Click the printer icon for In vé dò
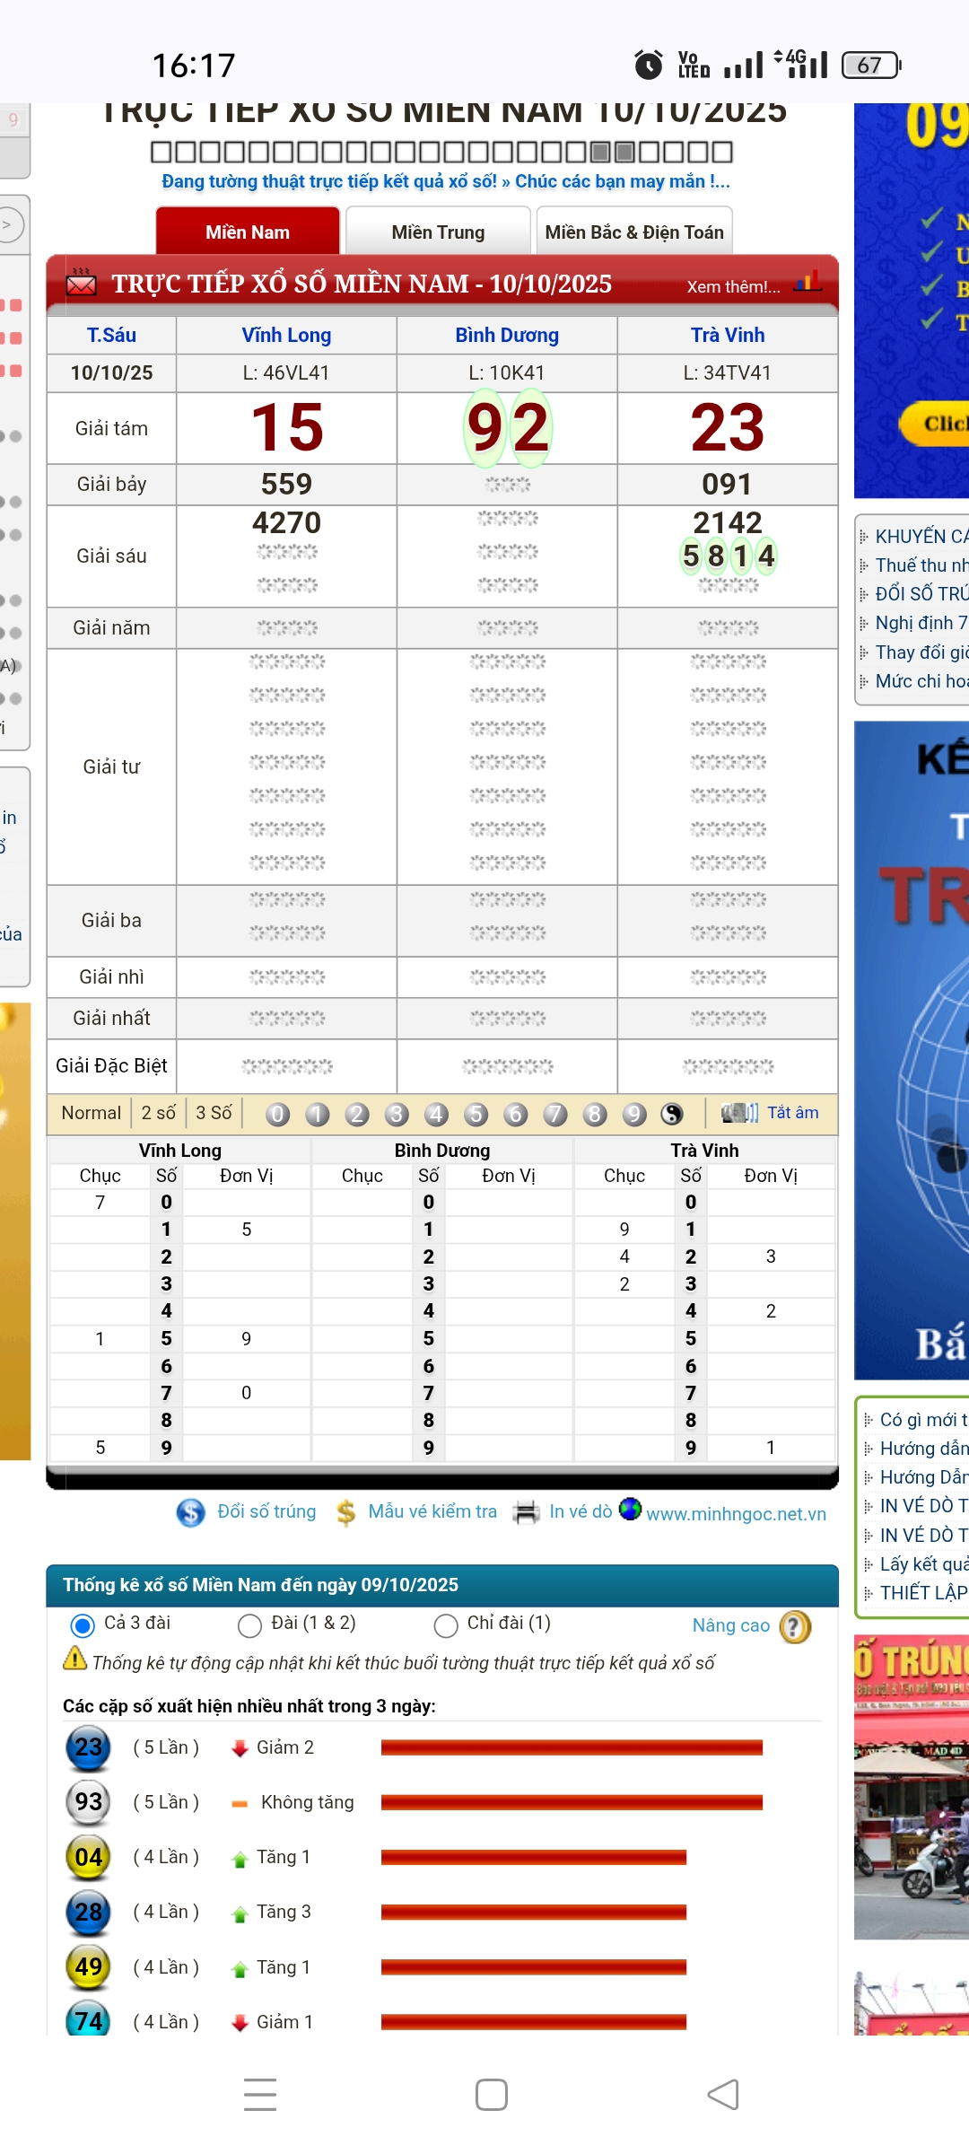The image size is (969, 2154). point(526,1512)
